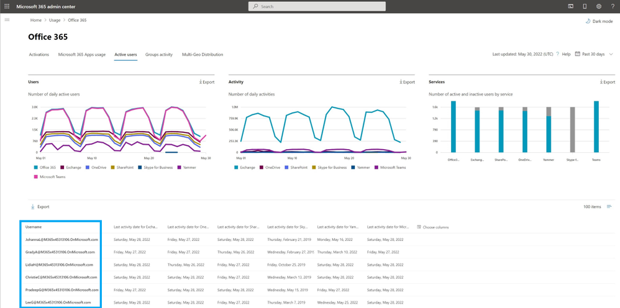620x308 pixels.
Task: Enable Dark mode
Action: click(599, 21)
